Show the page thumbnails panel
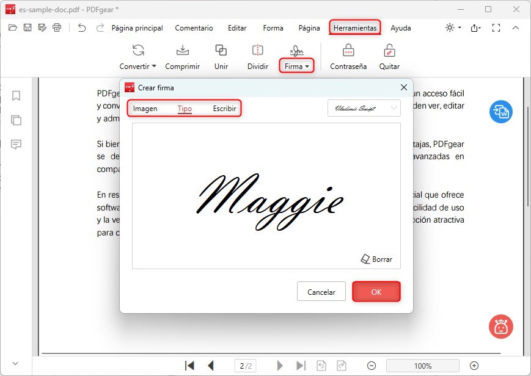Viewport: 531px width, 376px height. point(16,120)
